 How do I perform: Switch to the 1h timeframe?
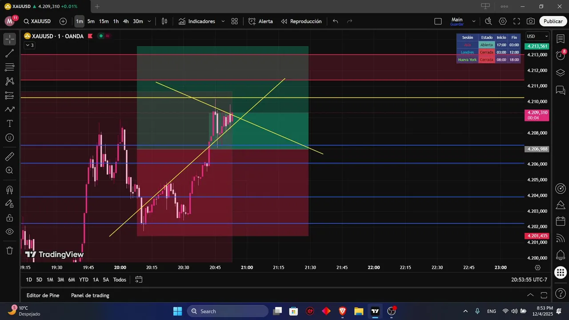116,21
